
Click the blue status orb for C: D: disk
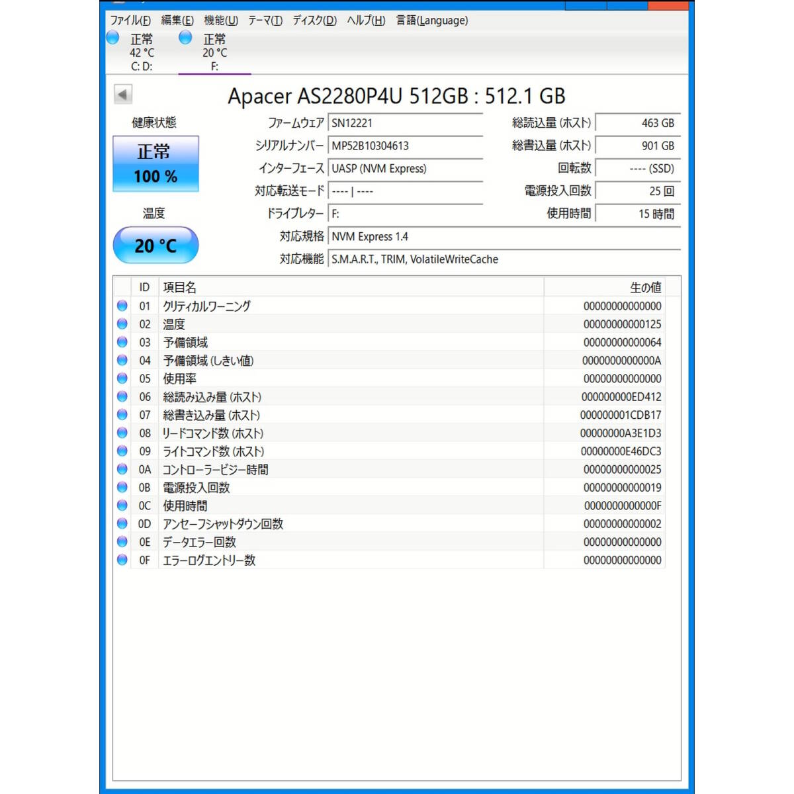point(113,38)
